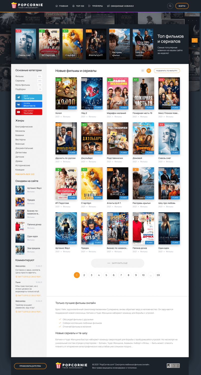Open the Главная menu item
Image resolution: width=201 pixels, height=375 pixels.
click(x=62, y=6)
